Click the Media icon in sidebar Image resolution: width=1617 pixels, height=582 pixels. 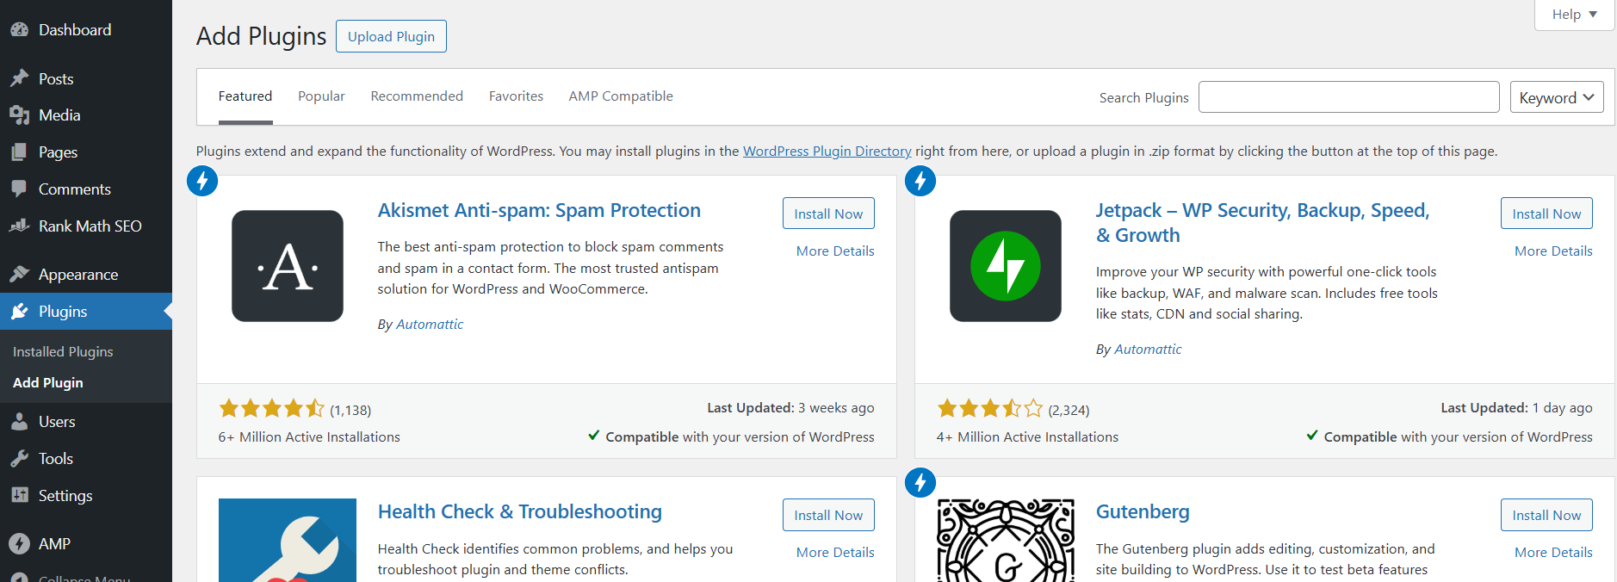[19, 115]
